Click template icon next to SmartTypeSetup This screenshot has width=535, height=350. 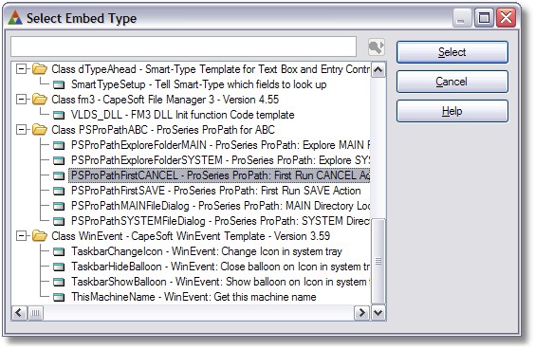pyautogui.click(x=59, y=84)
